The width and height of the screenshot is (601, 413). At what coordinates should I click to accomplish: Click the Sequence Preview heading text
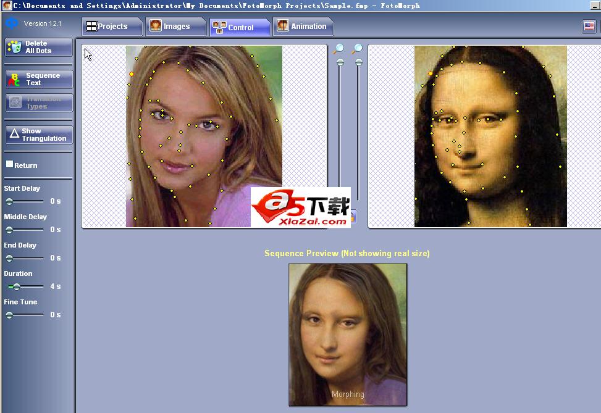(x=347, y=253)
